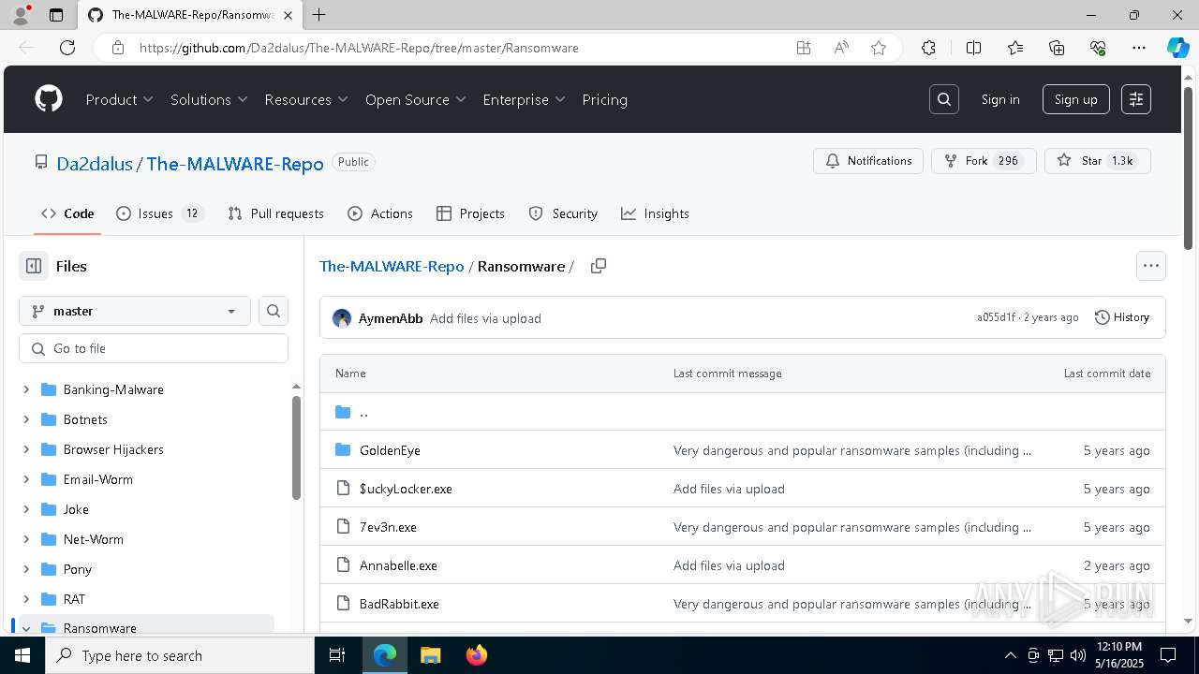The width and height of the screenshot is (1199, 674).
Task: Open the more options ellipsis button
Action: point(1151,266)
